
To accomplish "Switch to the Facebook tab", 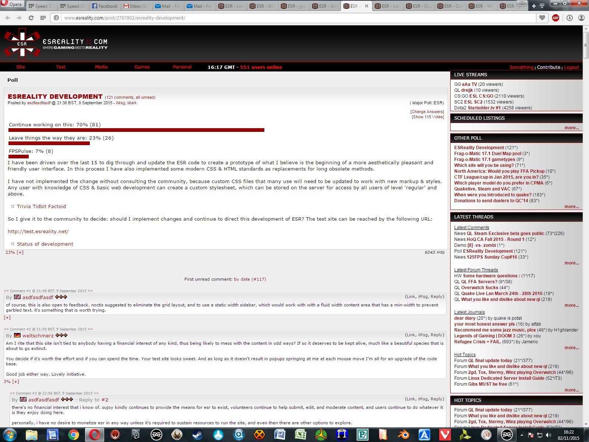I will 105,6.
